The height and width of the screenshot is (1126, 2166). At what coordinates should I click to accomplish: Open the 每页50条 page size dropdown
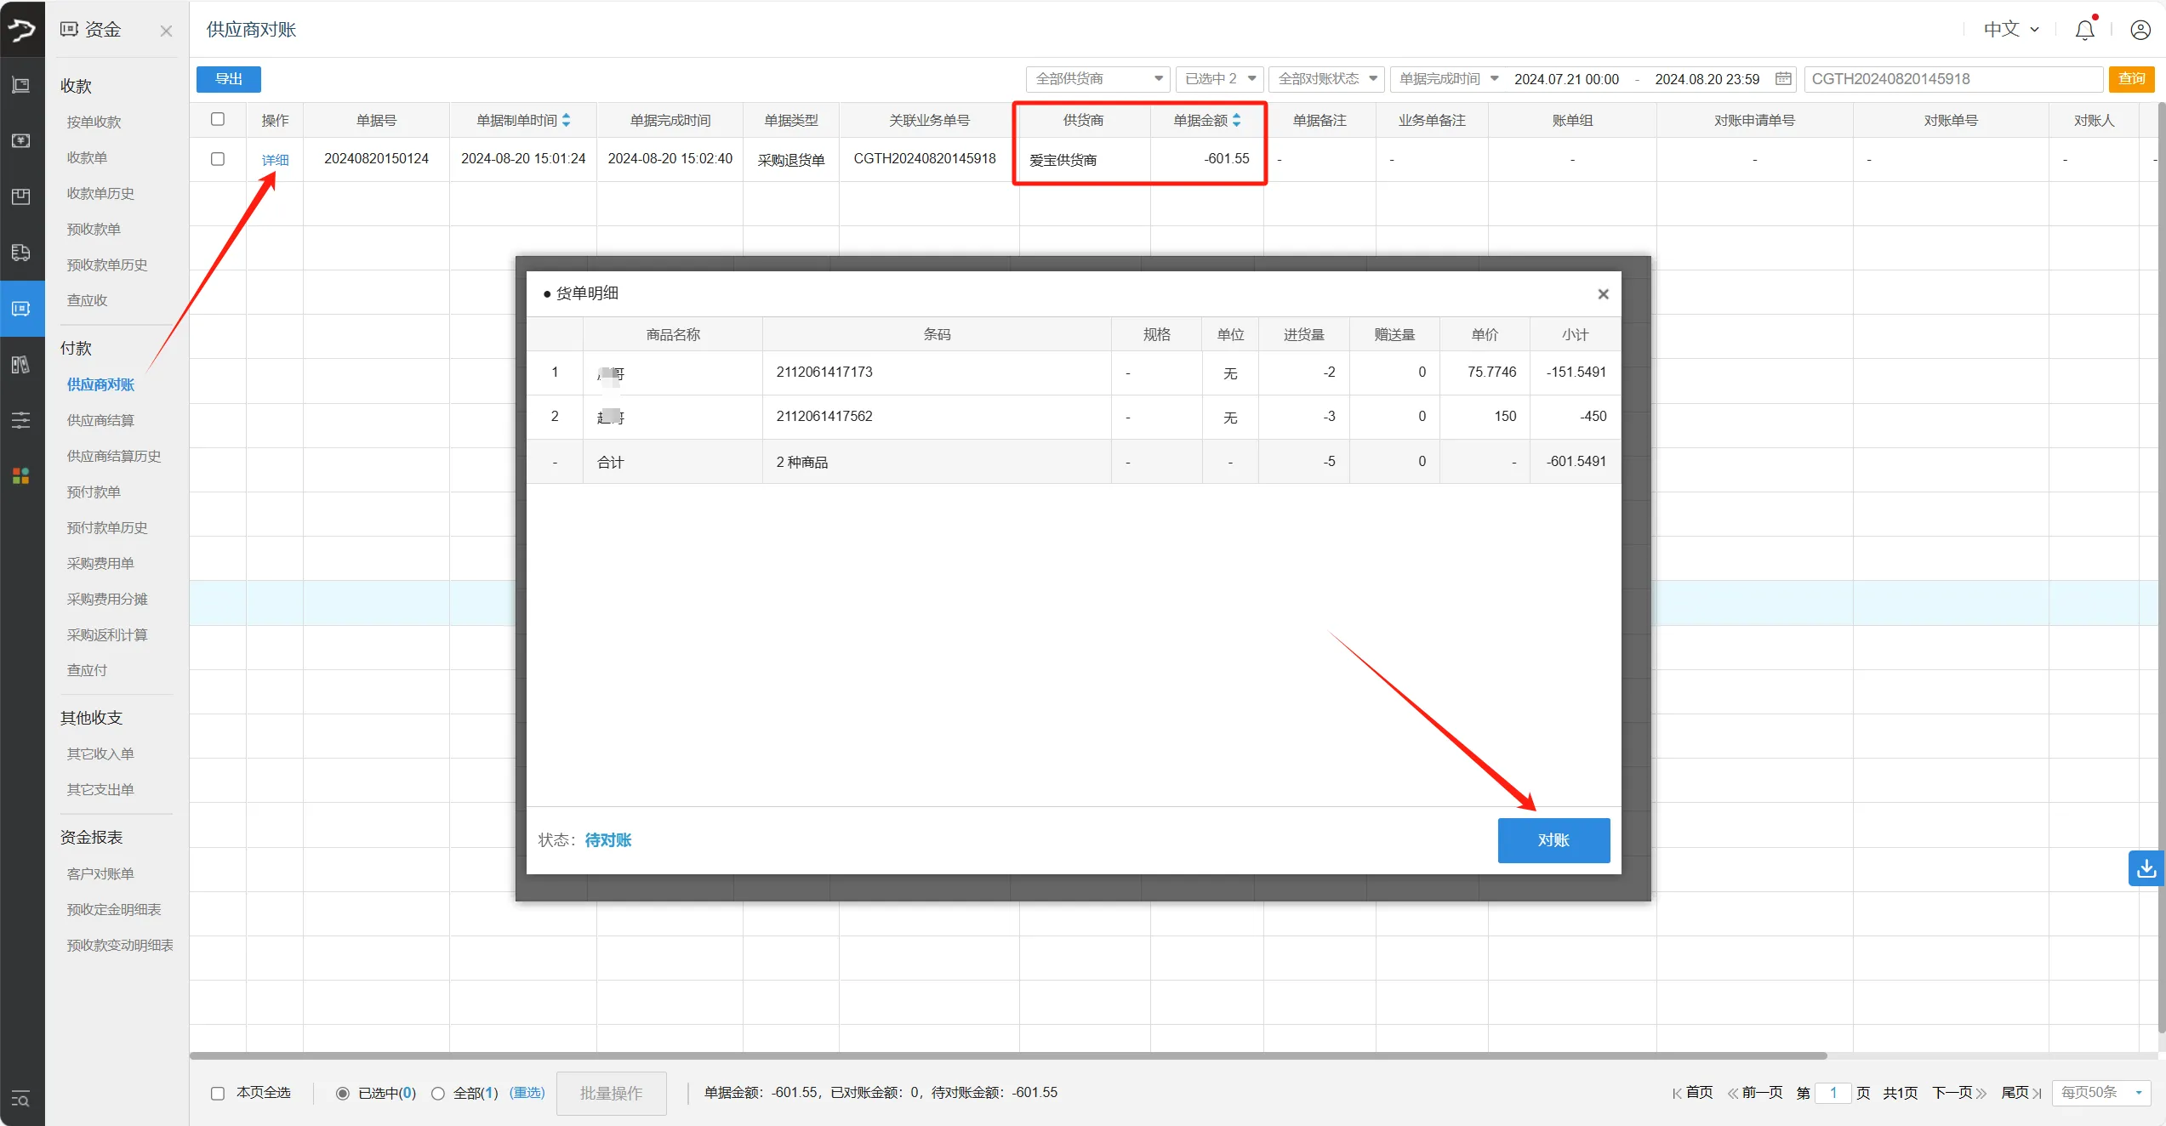2100,1093
